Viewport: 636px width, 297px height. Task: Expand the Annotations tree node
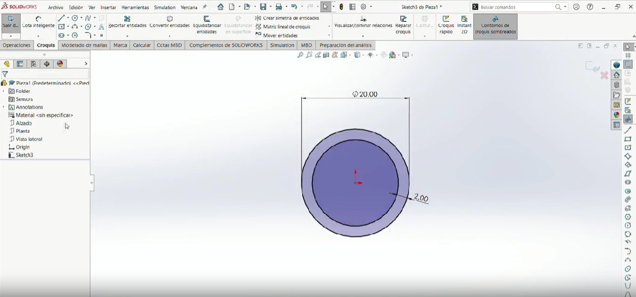[4, 107]
